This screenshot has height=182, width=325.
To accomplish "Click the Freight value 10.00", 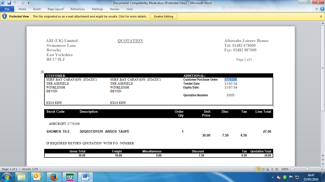I will click(118, 155).
